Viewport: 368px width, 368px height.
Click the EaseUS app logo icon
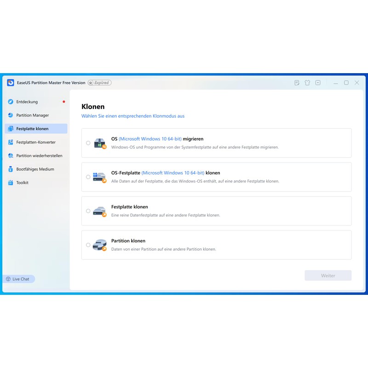[11, 83]
